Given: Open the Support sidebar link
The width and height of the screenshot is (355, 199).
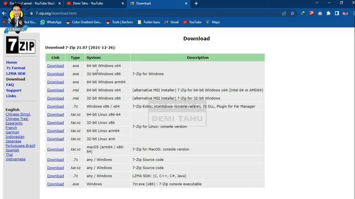Looking at the screenshot, I should point(13,90).
